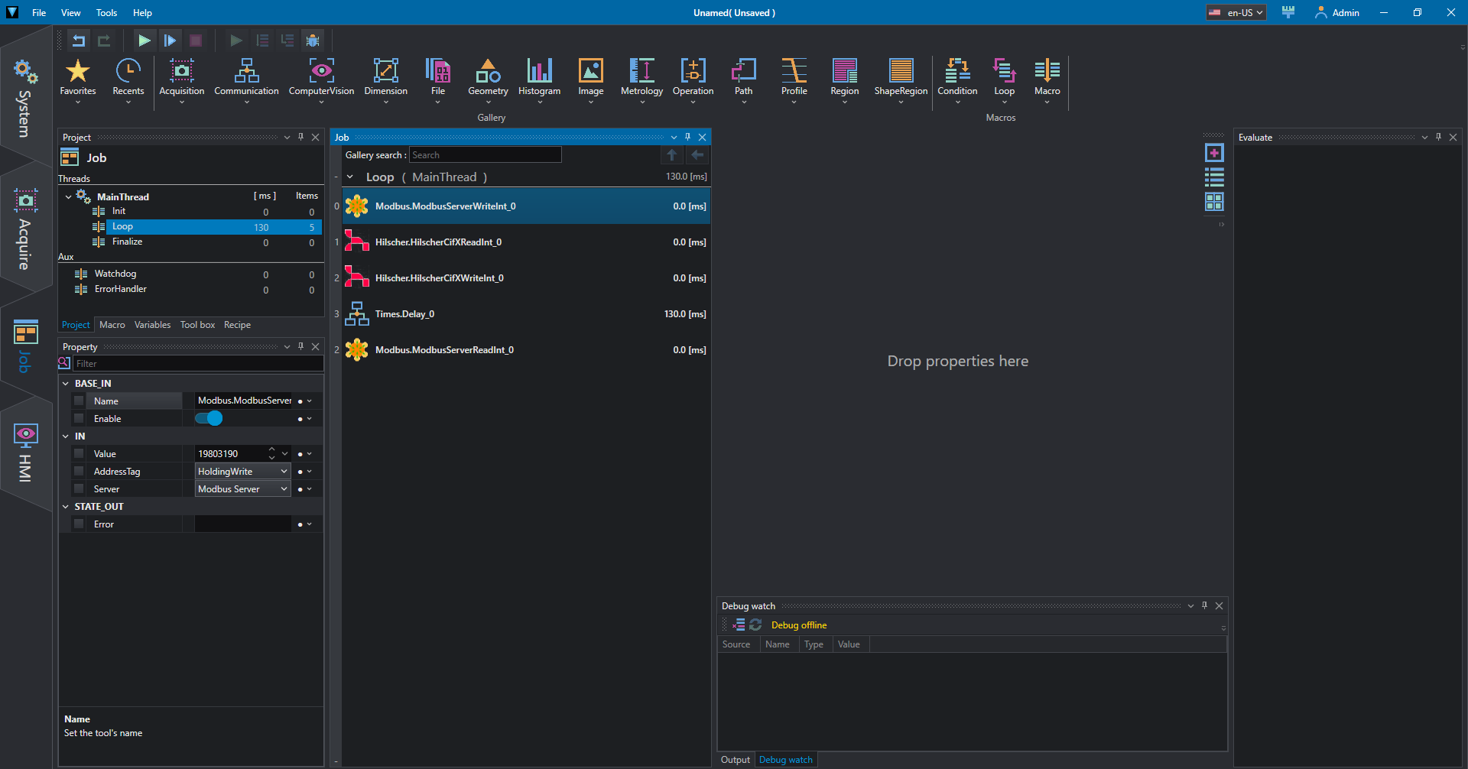Collapse the STATE_OUT property group
1468x769 pixels.
[66, 507]
